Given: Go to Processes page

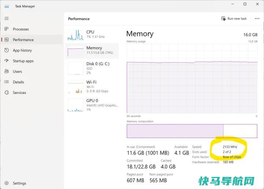Looking at the screenshot, I should point(32,29).
